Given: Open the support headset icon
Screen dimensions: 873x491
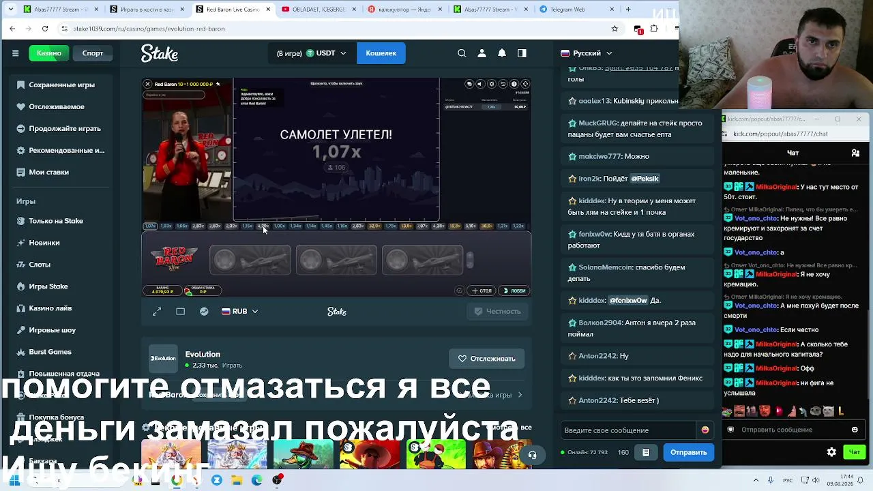Looking at the screenshot, I should pos(532,455).
